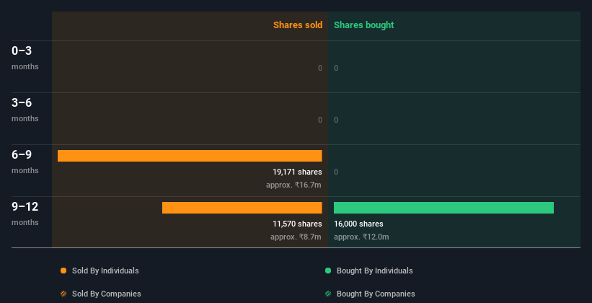Click the orange Sold By Individuals legend dot
Viewport: 592px width, 303px height.
[63, 271]
